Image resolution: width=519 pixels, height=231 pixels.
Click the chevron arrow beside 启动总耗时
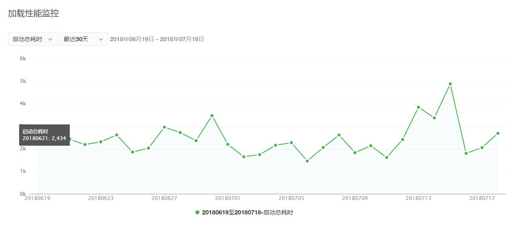point(50,39)
